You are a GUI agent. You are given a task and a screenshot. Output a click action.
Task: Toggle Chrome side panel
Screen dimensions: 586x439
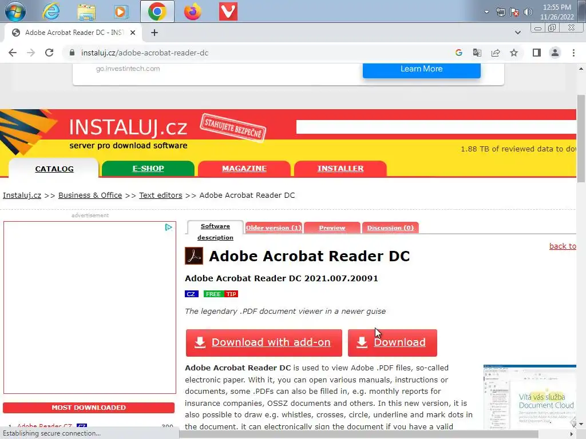pos(537,53)
